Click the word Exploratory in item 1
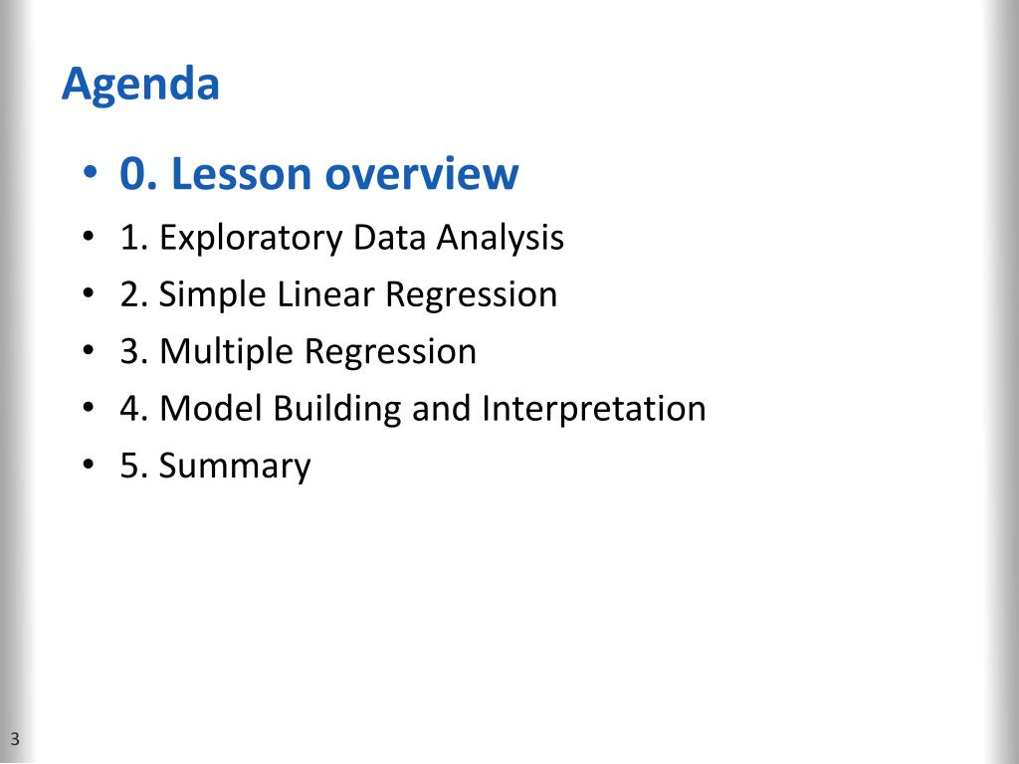Screen dimensions: 1019x764 251,238
